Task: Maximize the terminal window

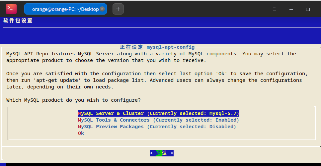Action: [x=308, y=9]
